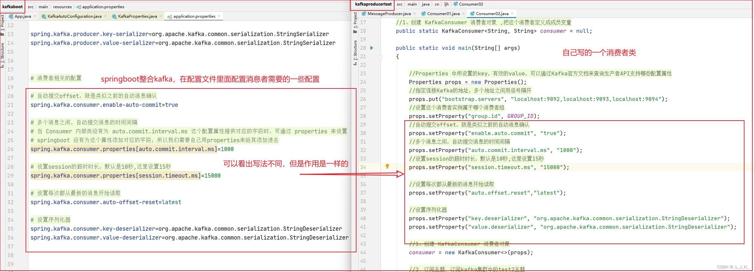Open the yellow lightbulb intention at line 34
Viewport: 754px width, 272px height.
(387, 166)
